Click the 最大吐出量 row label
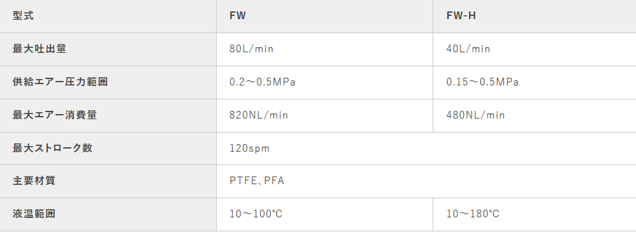Viewport: 636px width, 232px height. click(108, 50)
